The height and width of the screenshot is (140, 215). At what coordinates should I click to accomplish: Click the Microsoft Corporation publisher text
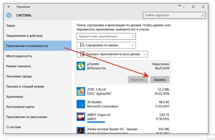coord(103,106)
